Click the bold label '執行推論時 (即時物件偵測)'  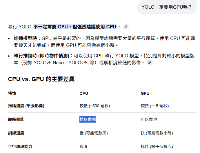tap(42, 55)
